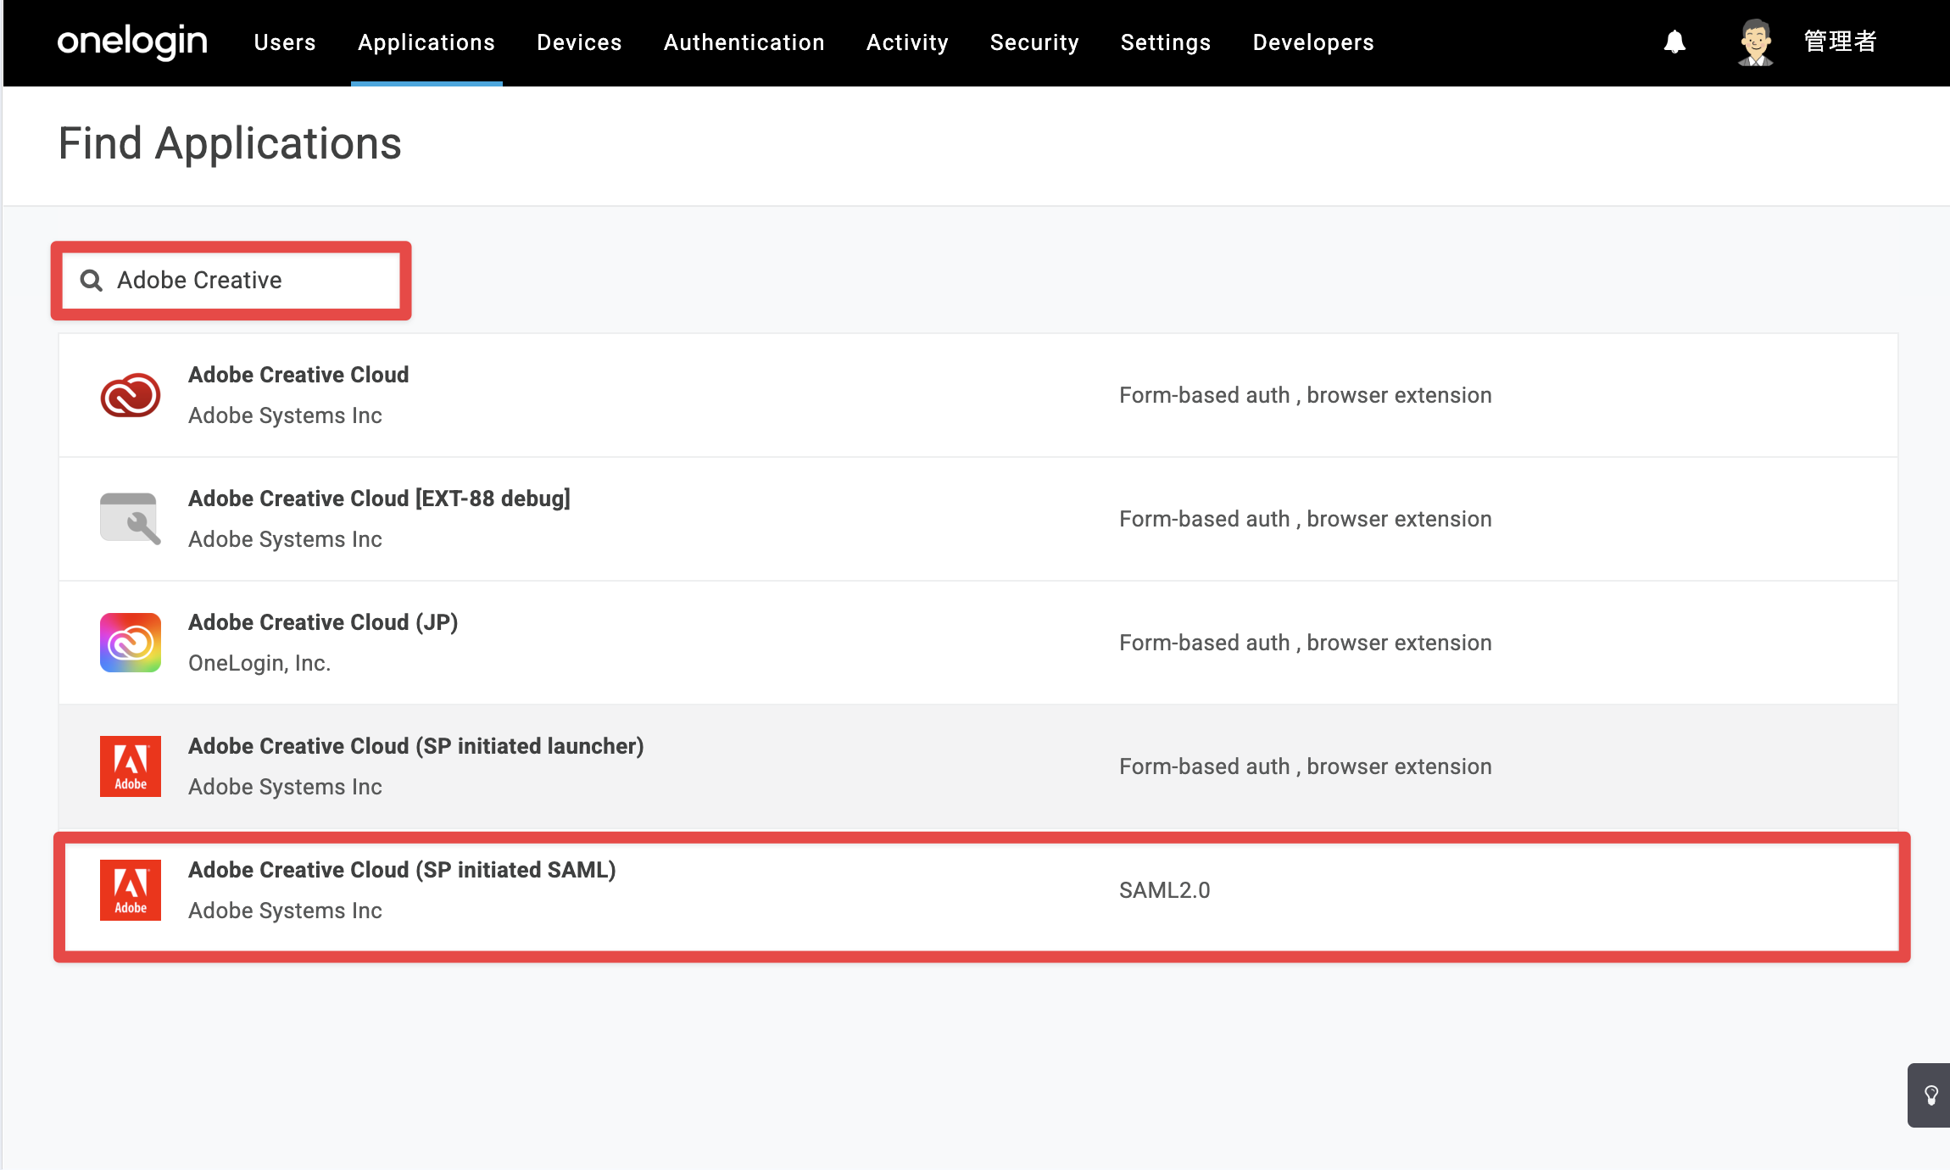Open the Developers menu

point(1313,42)
